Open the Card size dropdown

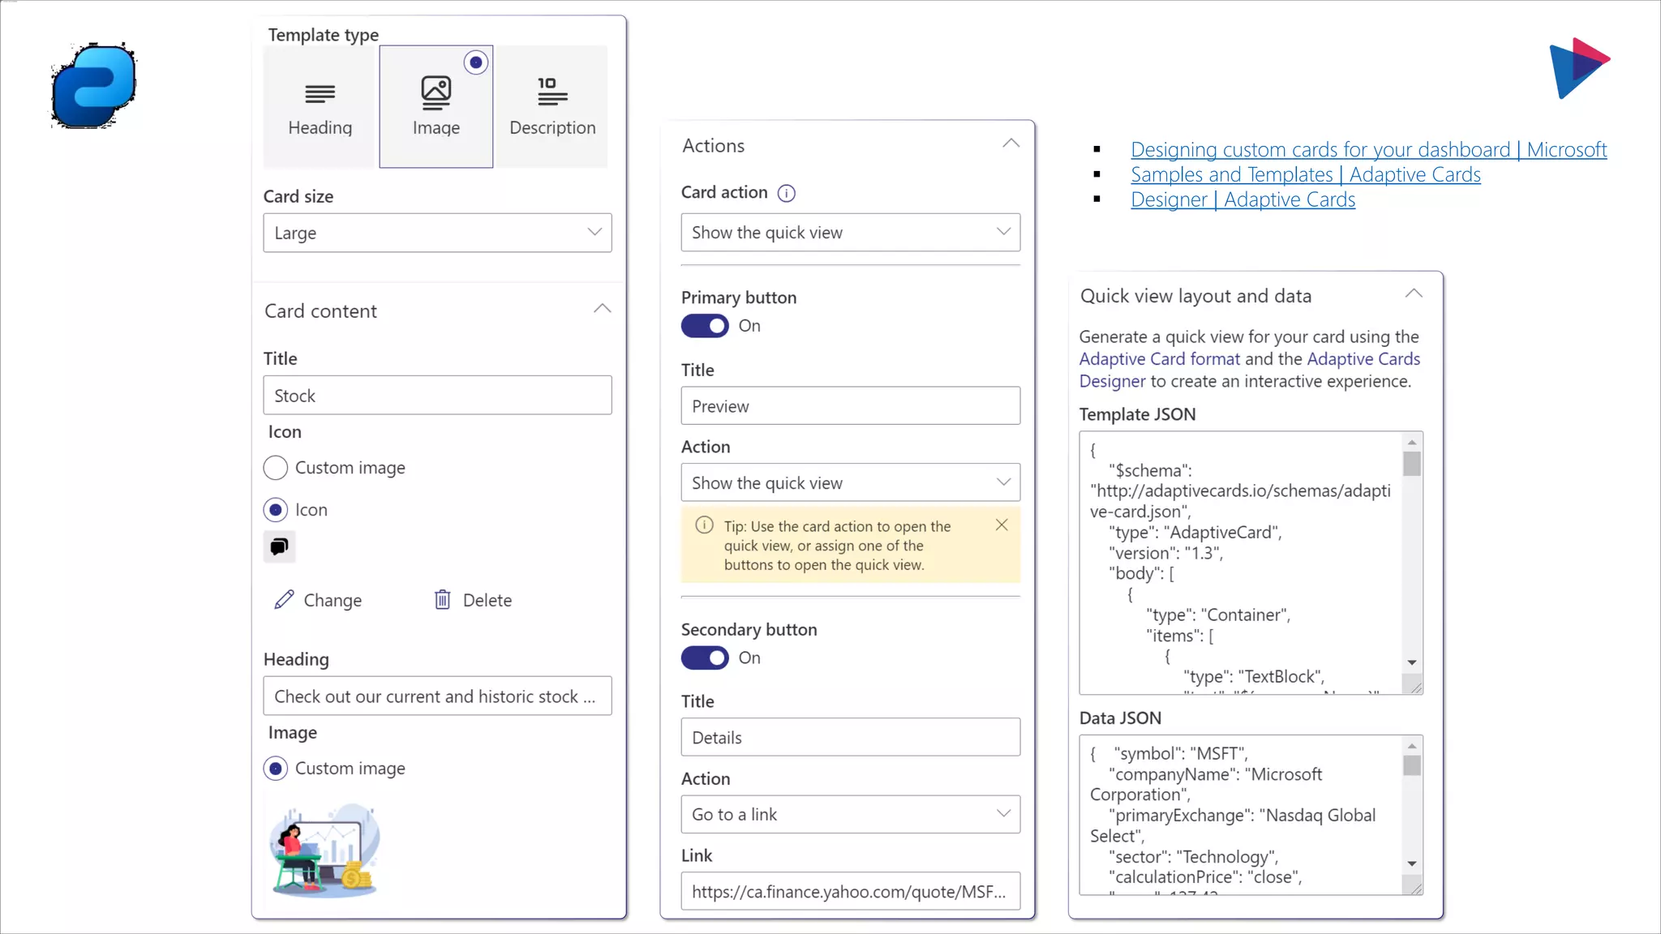437,233
